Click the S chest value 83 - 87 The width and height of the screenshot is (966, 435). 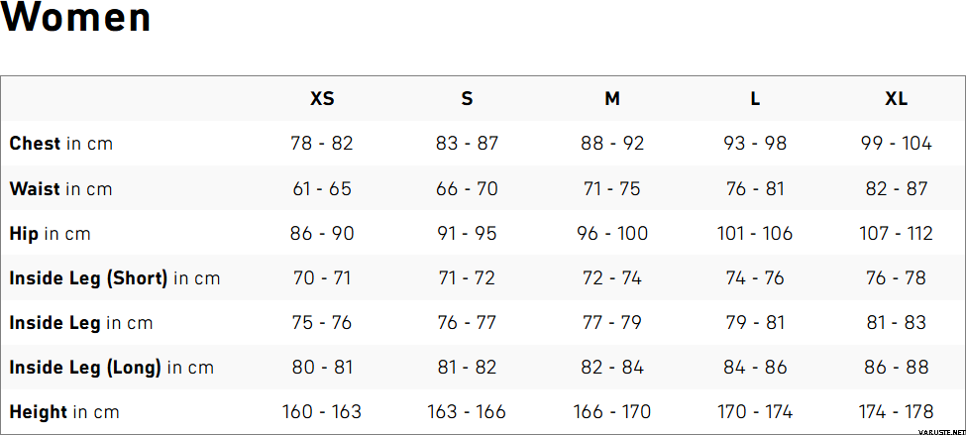467,144
